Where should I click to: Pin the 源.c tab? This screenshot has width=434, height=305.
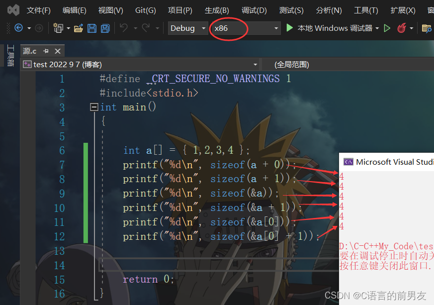pyautogui.click(x=46, y=51)
